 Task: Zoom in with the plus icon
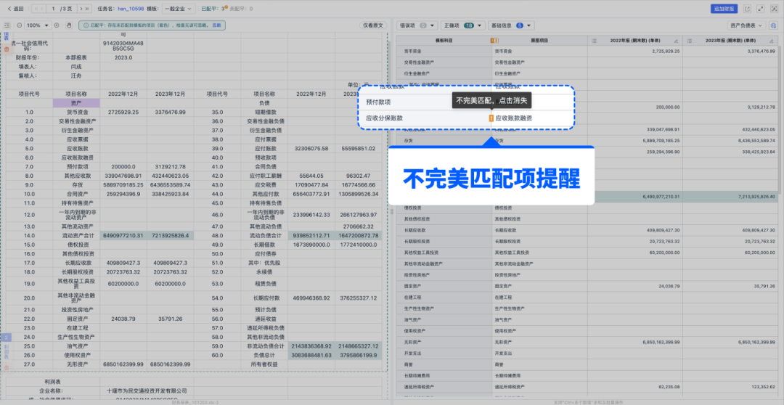(x=58, y=25)
